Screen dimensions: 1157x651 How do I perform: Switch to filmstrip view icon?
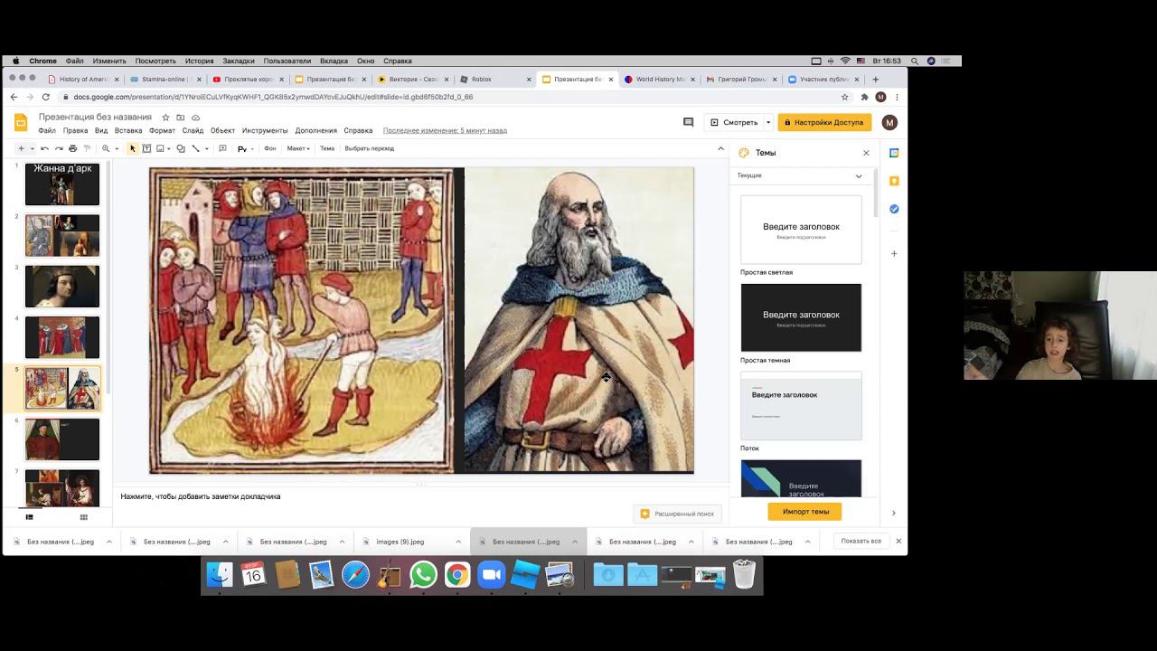tap(29, 517)
